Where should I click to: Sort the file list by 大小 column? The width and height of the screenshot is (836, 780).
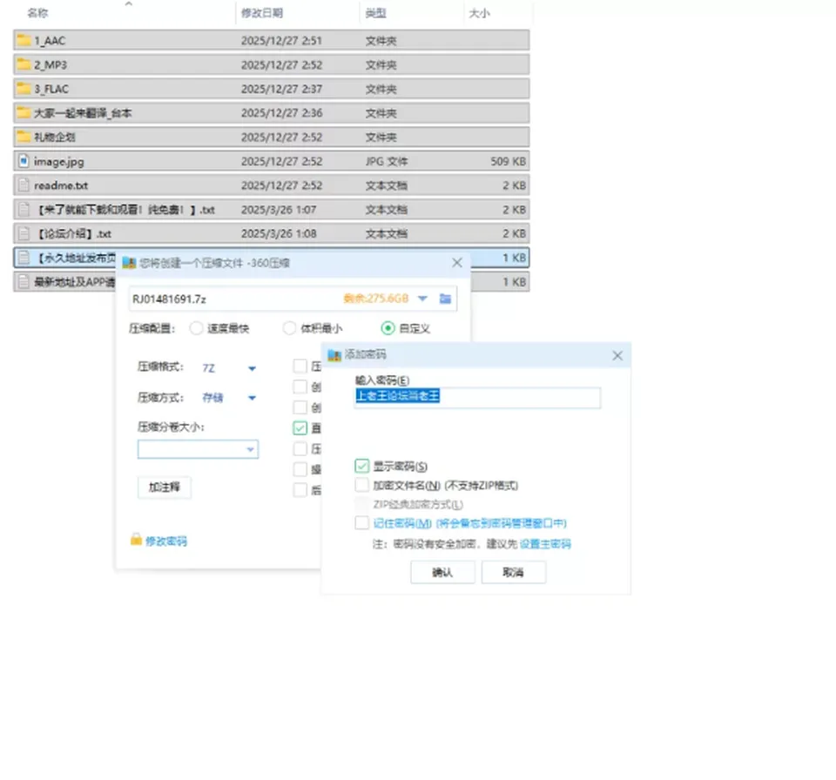(479, 13)
